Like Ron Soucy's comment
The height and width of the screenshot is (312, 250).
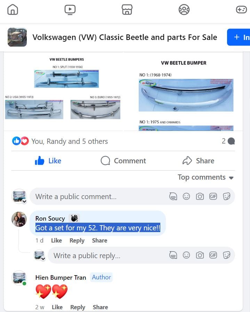pyautogui.click(x=56, y=240)
